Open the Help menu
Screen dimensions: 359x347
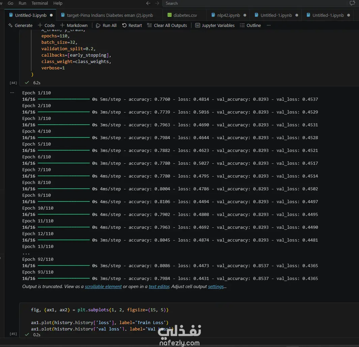click(x=58, y=3)
